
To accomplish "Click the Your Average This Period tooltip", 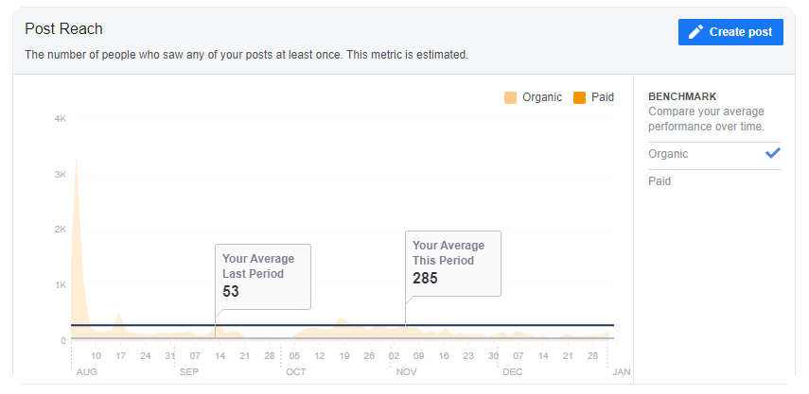I will click(x=453, y=264).
